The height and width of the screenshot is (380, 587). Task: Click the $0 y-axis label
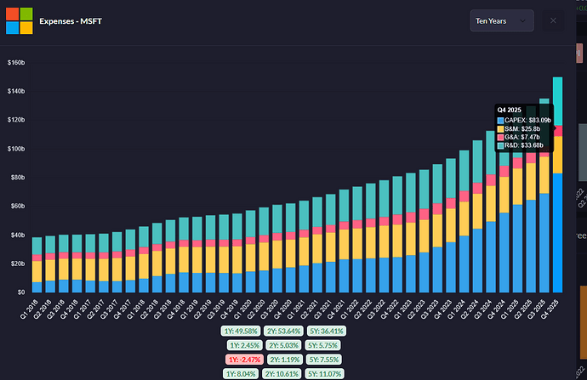(21, 292)
